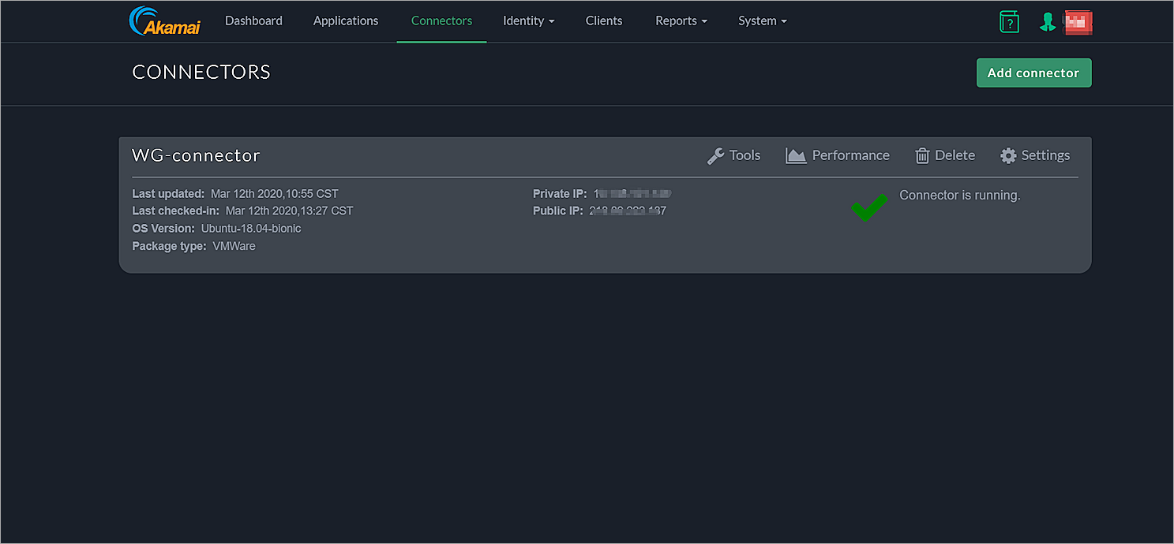Click the blurred Public IP value
This screenshot has height=544, width=1174.
click(628, 211)
